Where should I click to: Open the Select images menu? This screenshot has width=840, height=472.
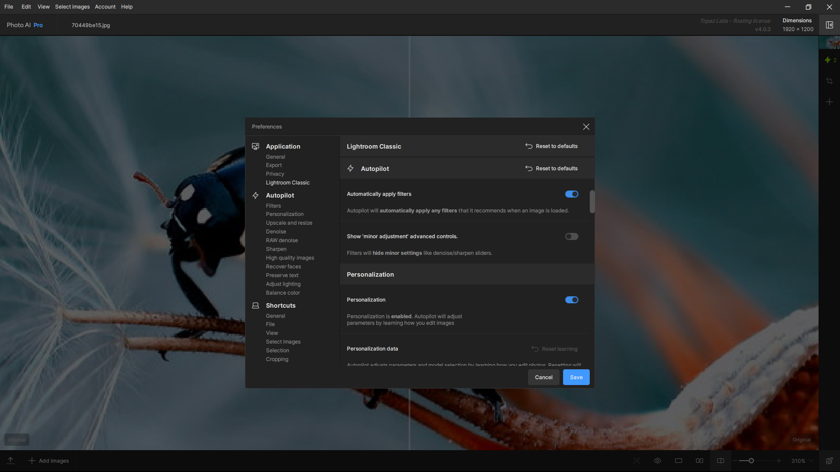pyautogui.click(x=72, y=7)
